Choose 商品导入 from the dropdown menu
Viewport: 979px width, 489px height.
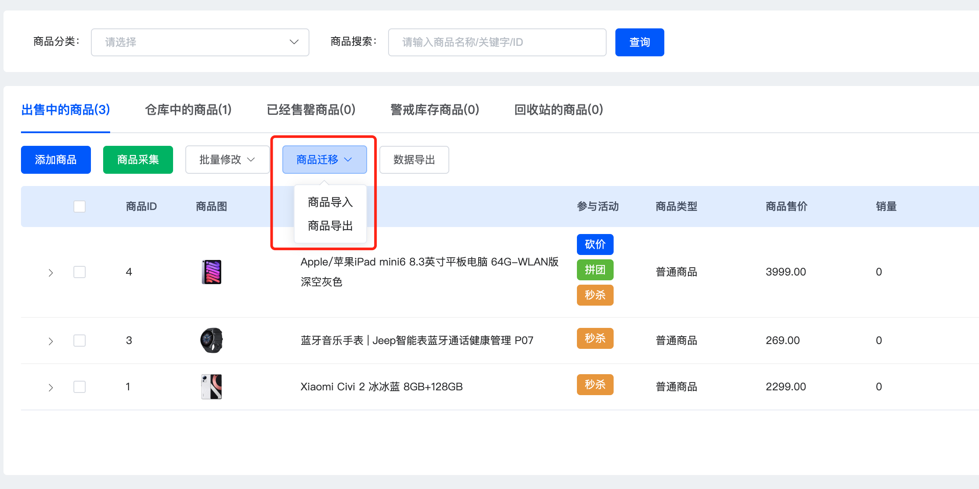[x=330, y=202]
